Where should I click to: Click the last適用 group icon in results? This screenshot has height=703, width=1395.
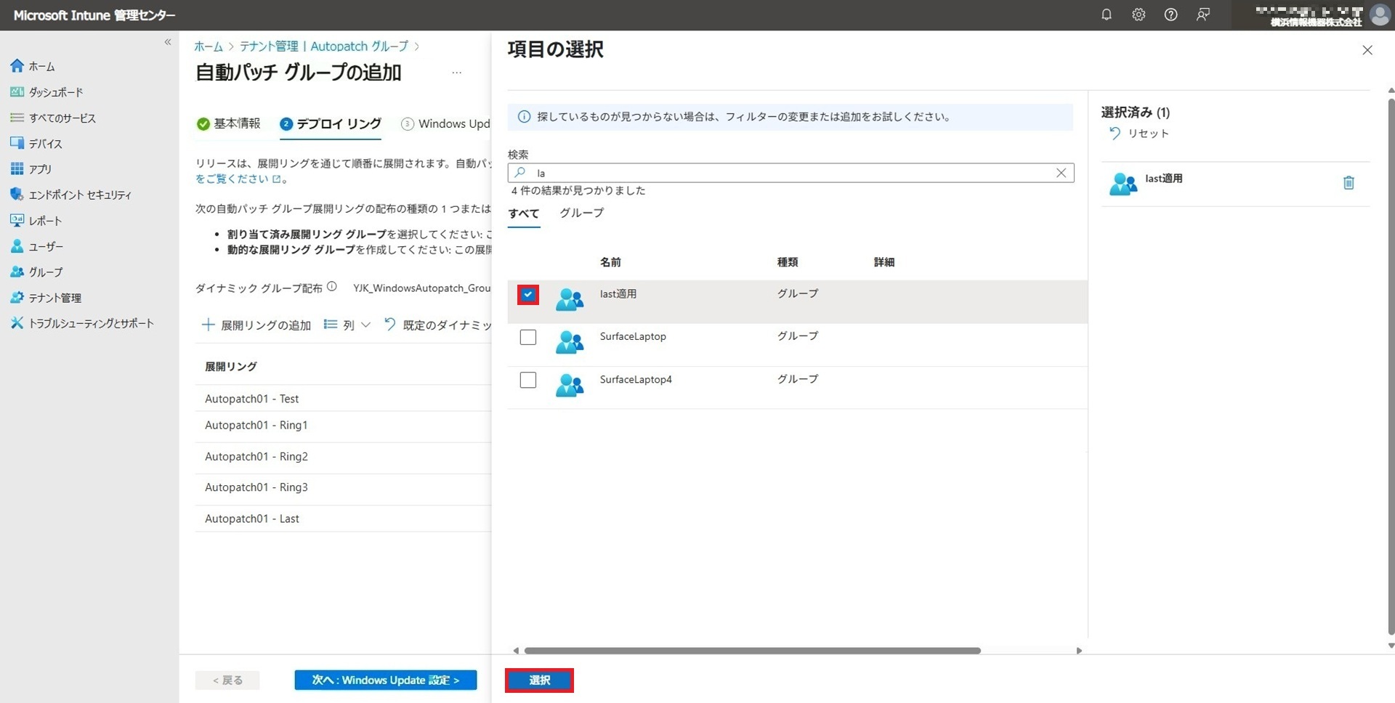pos(570,299)
